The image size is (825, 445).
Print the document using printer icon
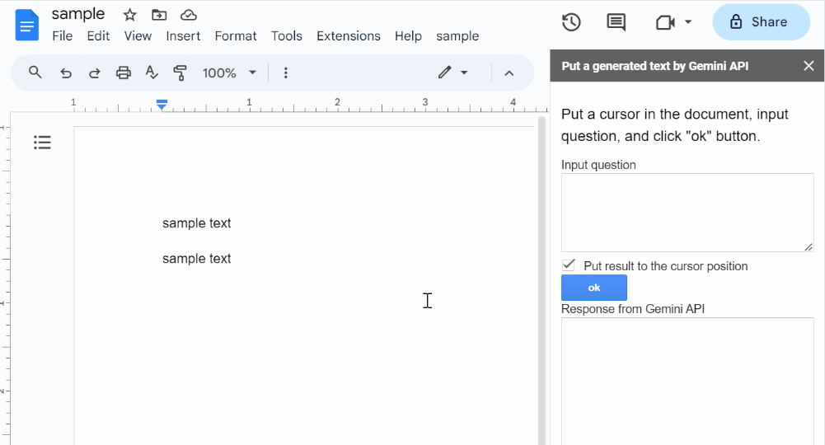click(x=124, y=73)
